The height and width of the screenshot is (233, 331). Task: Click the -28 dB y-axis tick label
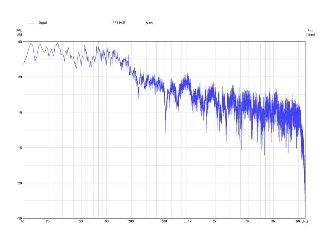coord(19,183)
